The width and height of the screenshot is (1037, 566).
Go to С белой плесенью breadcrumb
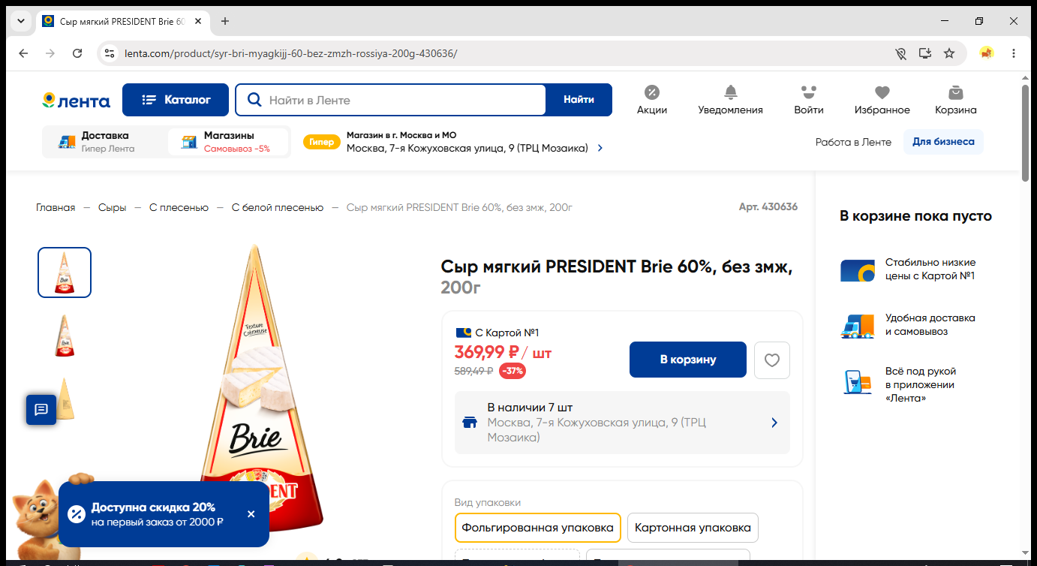278,207
